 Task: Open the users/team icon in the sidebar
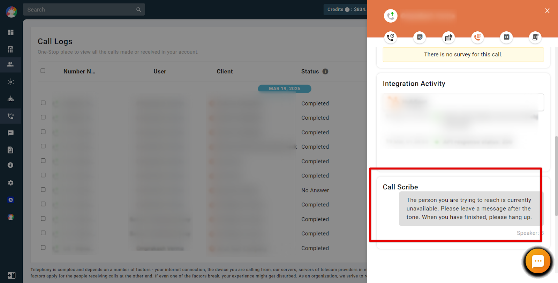(x=10, y=64)
